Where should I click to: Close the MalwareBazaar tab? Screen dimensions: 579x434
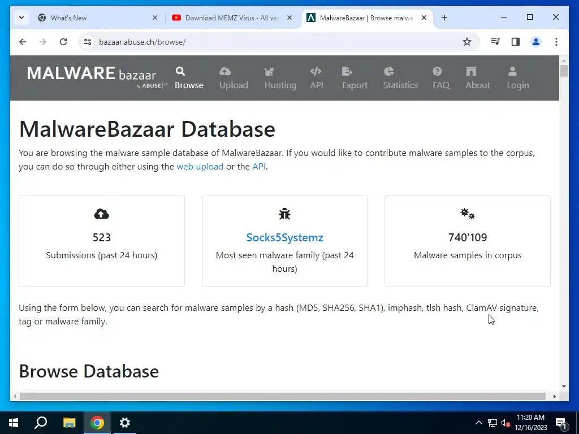[424, 18]
